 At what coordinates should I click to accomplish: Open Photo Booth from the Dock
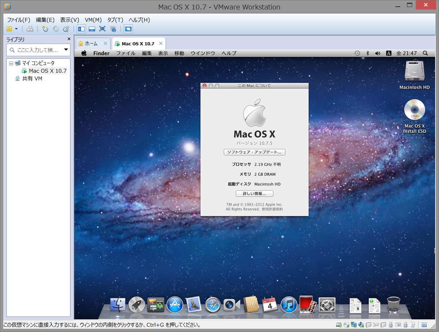click(308, 304)
